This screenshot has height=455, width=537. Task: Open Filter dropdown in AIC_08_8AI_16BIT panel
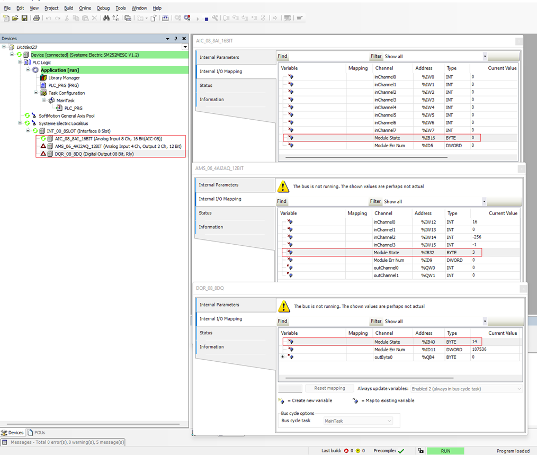[485, 56]
